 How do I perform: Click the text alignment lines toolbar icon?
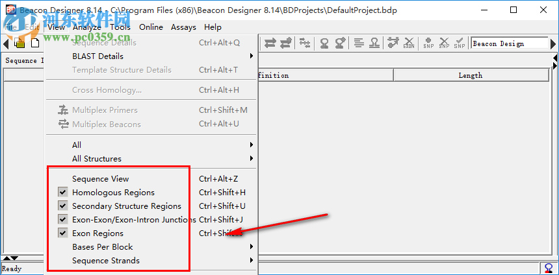359,43
